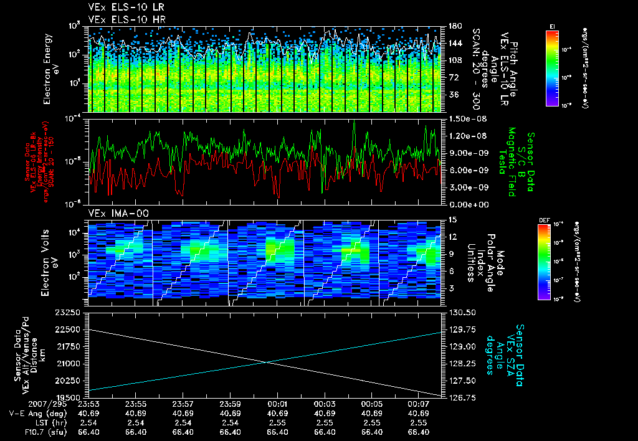Click the 'V-E Ang (deg)' row label
The height and width of the screenshot is (441, 638).
tap(38, 414)
